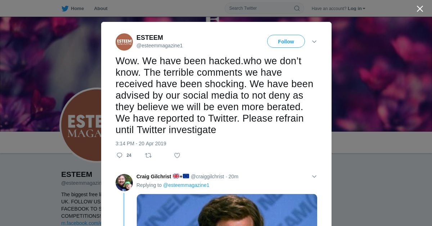
Task: Click the tweet timestamp 3:14 PM
Action: [x=141, y=143]
